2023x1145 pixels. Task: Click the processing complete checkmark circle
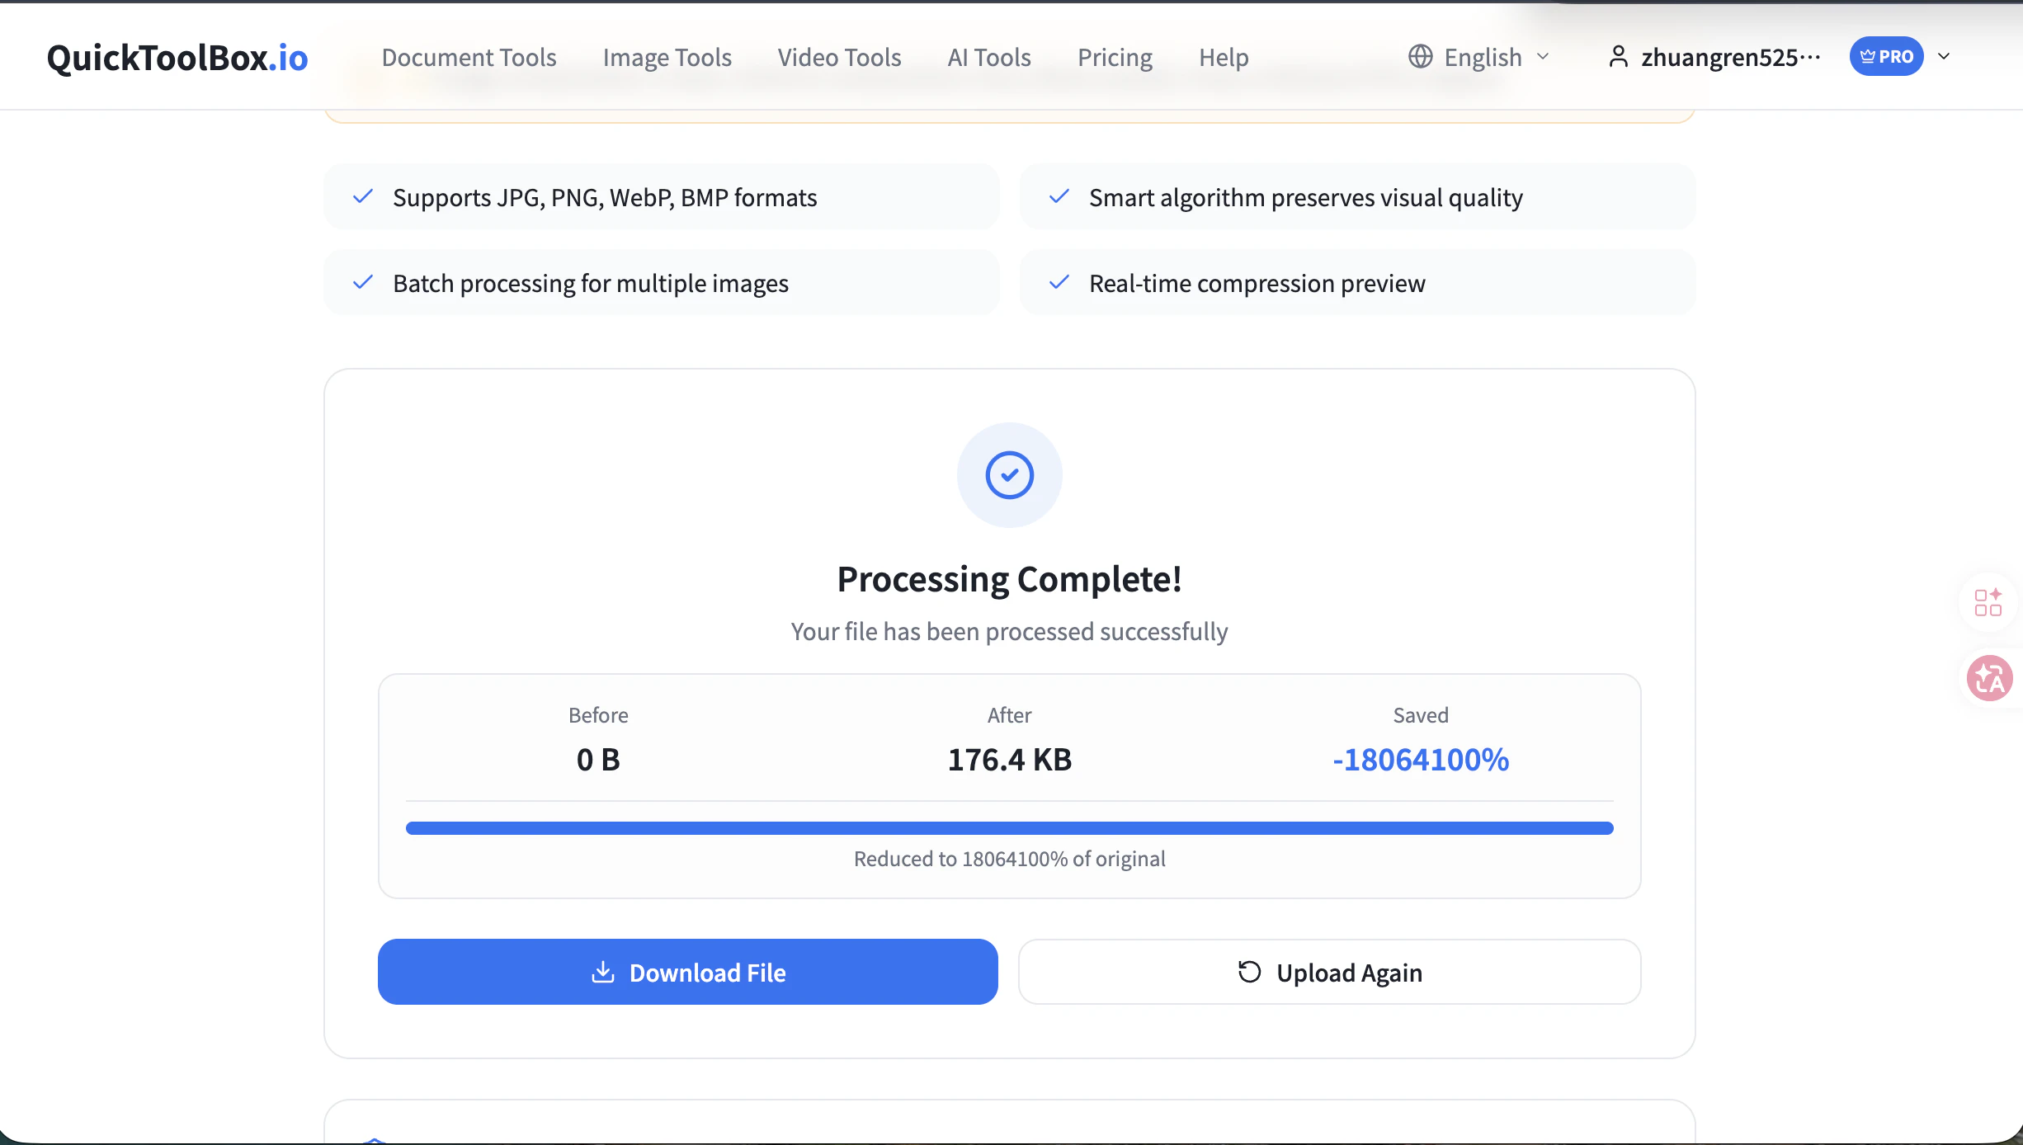pos(1009,475)
